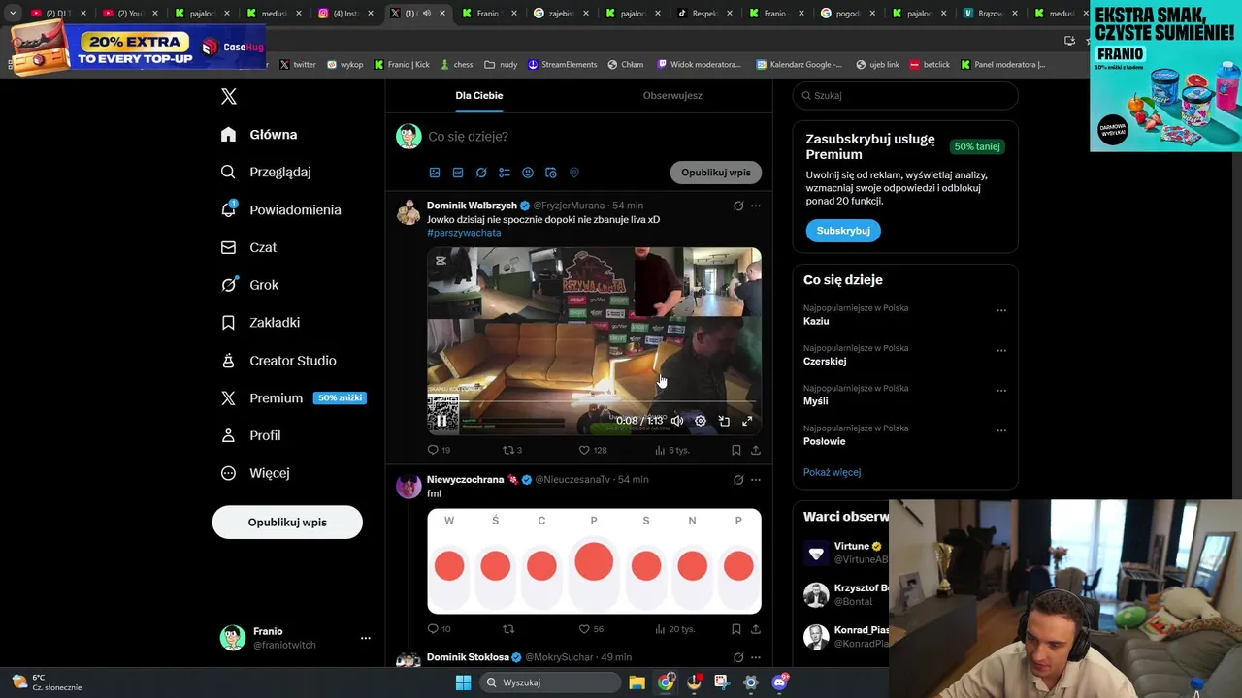The height and width of the screenshot is (698, 1242).
Task: Click the composer Opublikuj wpis button
Action: point(716,173)
